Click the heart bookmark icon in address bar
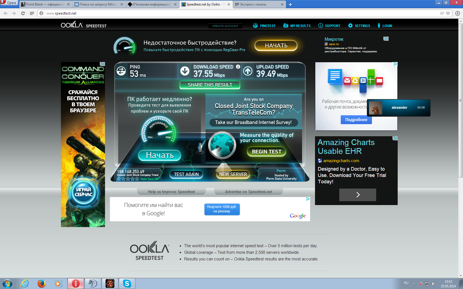 [x=448, y=13]
